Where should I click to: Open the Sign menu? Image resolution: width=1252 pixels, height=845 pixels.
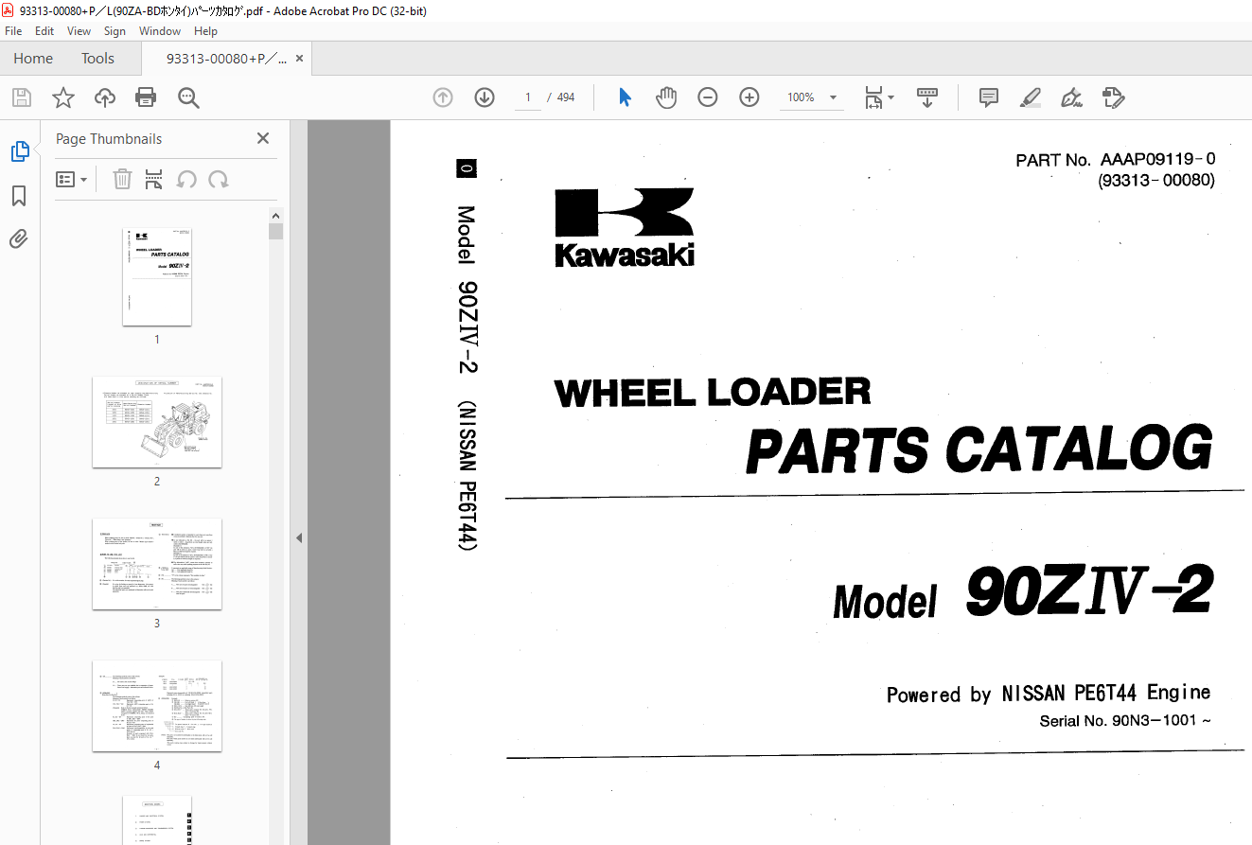115,31
